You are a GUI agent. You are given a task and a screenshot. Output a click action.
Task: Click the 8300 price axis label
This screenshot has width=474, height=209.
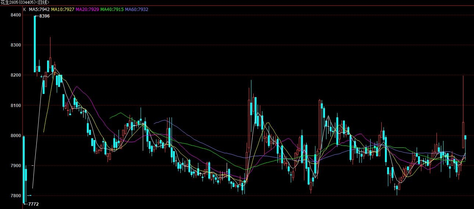16,45
